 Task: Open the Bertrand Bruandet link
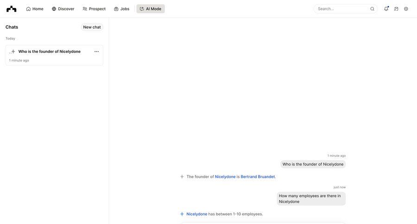(258, 177)
